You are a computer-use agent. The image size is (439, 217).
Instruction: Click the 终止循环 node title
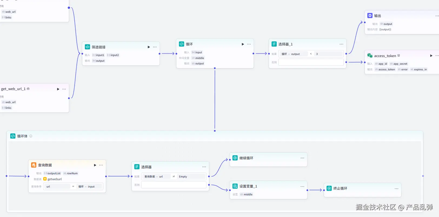click(340, 188)
